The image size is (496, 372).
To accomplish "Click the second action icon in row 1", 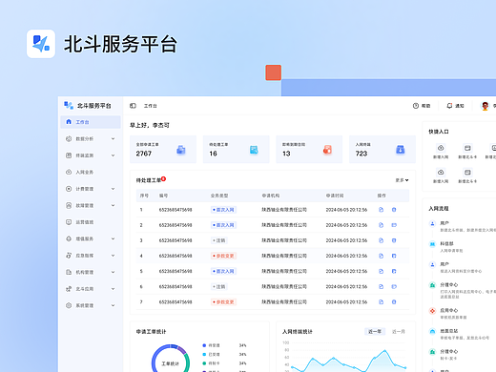I will click(x=394, y=210).
